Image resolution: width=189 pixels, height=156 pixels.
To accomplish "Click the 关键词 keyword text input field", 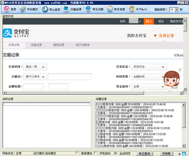I will [x=70, y=77].
